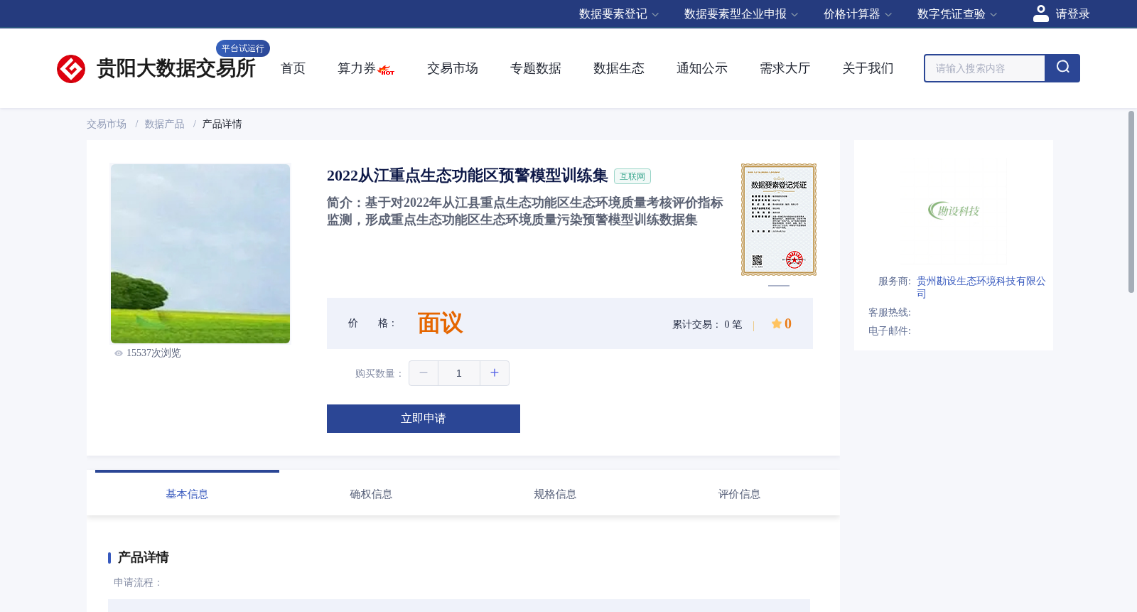1137x612 pixels.
Task: Open the 数字凭证查验 dropdown
Action: [957, 14]
